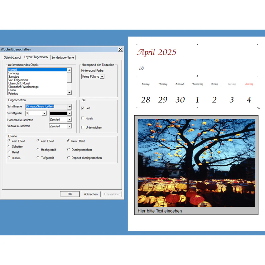The height and width of the screenshot is (265, 265).
Task: Select kein Effekt above Schatten
Action: 9,141
